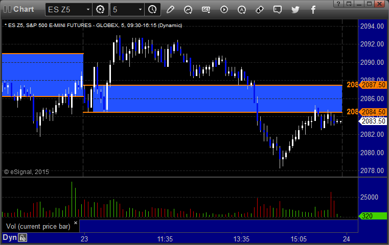Open the help question mark button
Screen dimensions: 389x245
(338, 4)
